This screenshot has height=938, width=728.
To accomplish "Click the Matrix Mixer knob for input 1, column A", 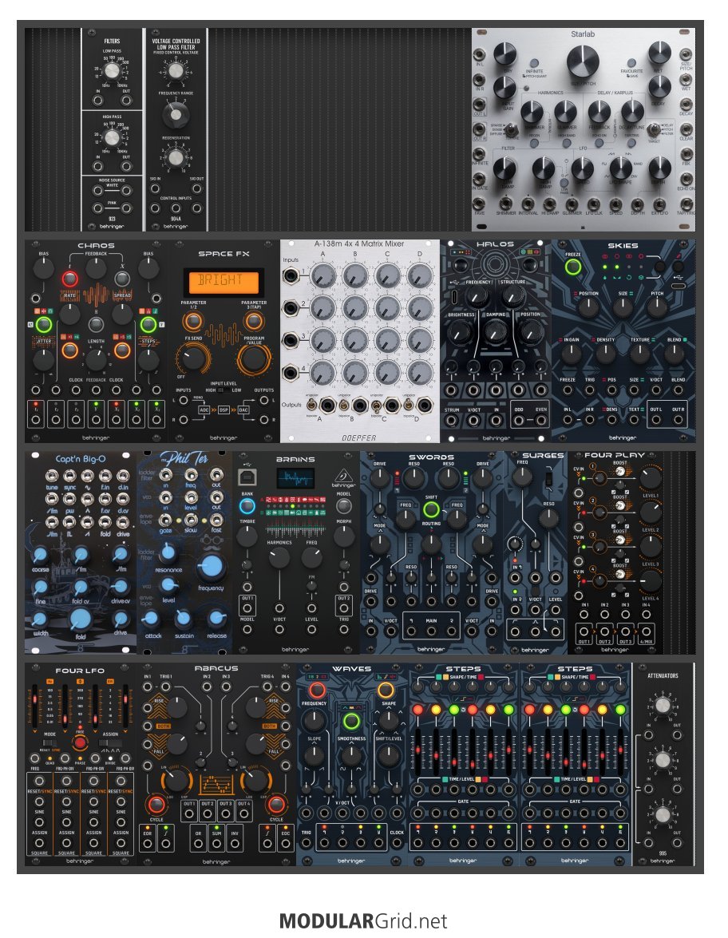I will (x=323, y=275).
